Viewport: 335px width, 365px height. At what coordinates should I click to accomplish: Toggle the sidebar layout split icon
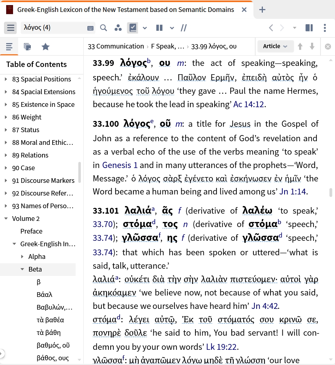309,28
